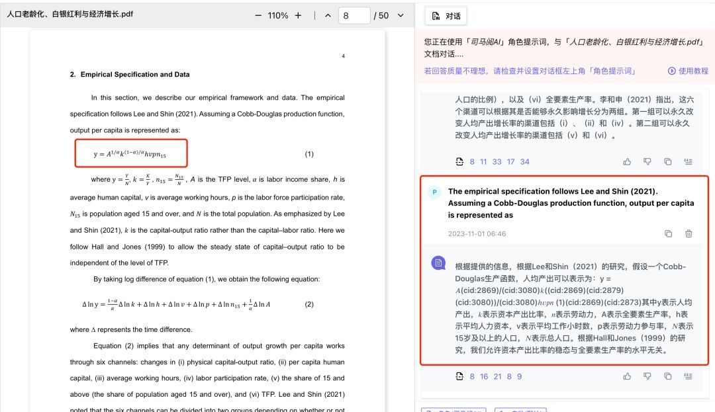The height and width of the screenshot is (412, 715).
Task: Like the second answer with thumbs up
Action: [x=628, y=376]
